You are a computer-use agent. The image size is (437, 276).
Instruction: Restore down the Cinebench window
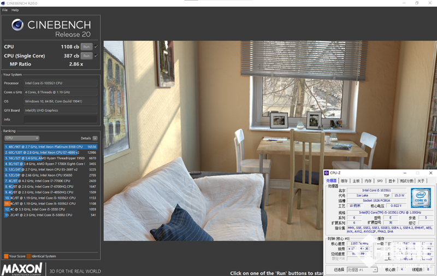(417, 3)
